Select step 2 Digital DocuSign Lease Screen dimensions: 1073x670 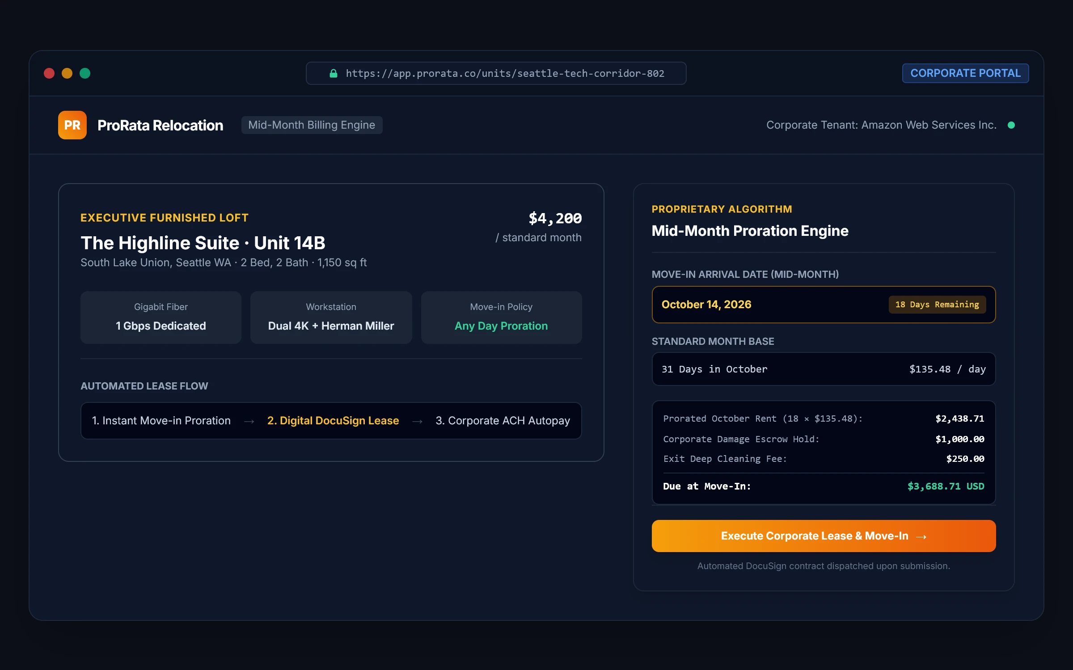click(x=333, y=421)
